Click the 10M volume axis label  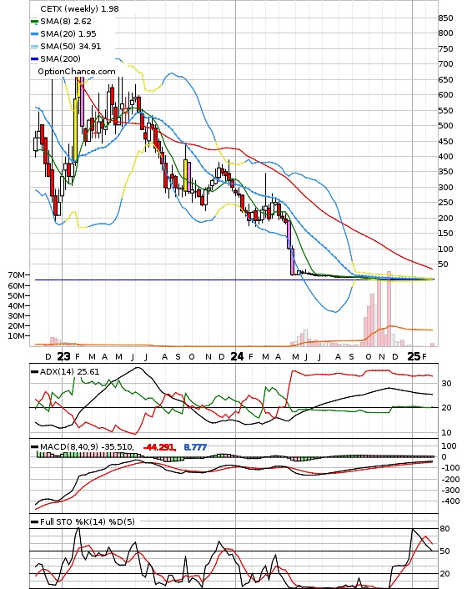(17, 336)
